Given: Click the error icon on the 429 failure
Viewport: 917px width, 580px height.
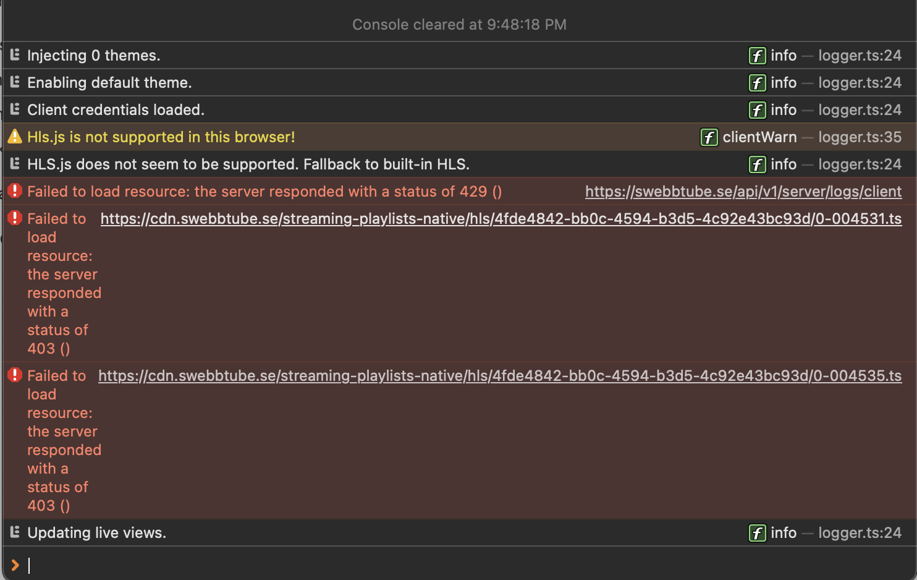Looking at the screenshot, I should [x=14, y=191].
